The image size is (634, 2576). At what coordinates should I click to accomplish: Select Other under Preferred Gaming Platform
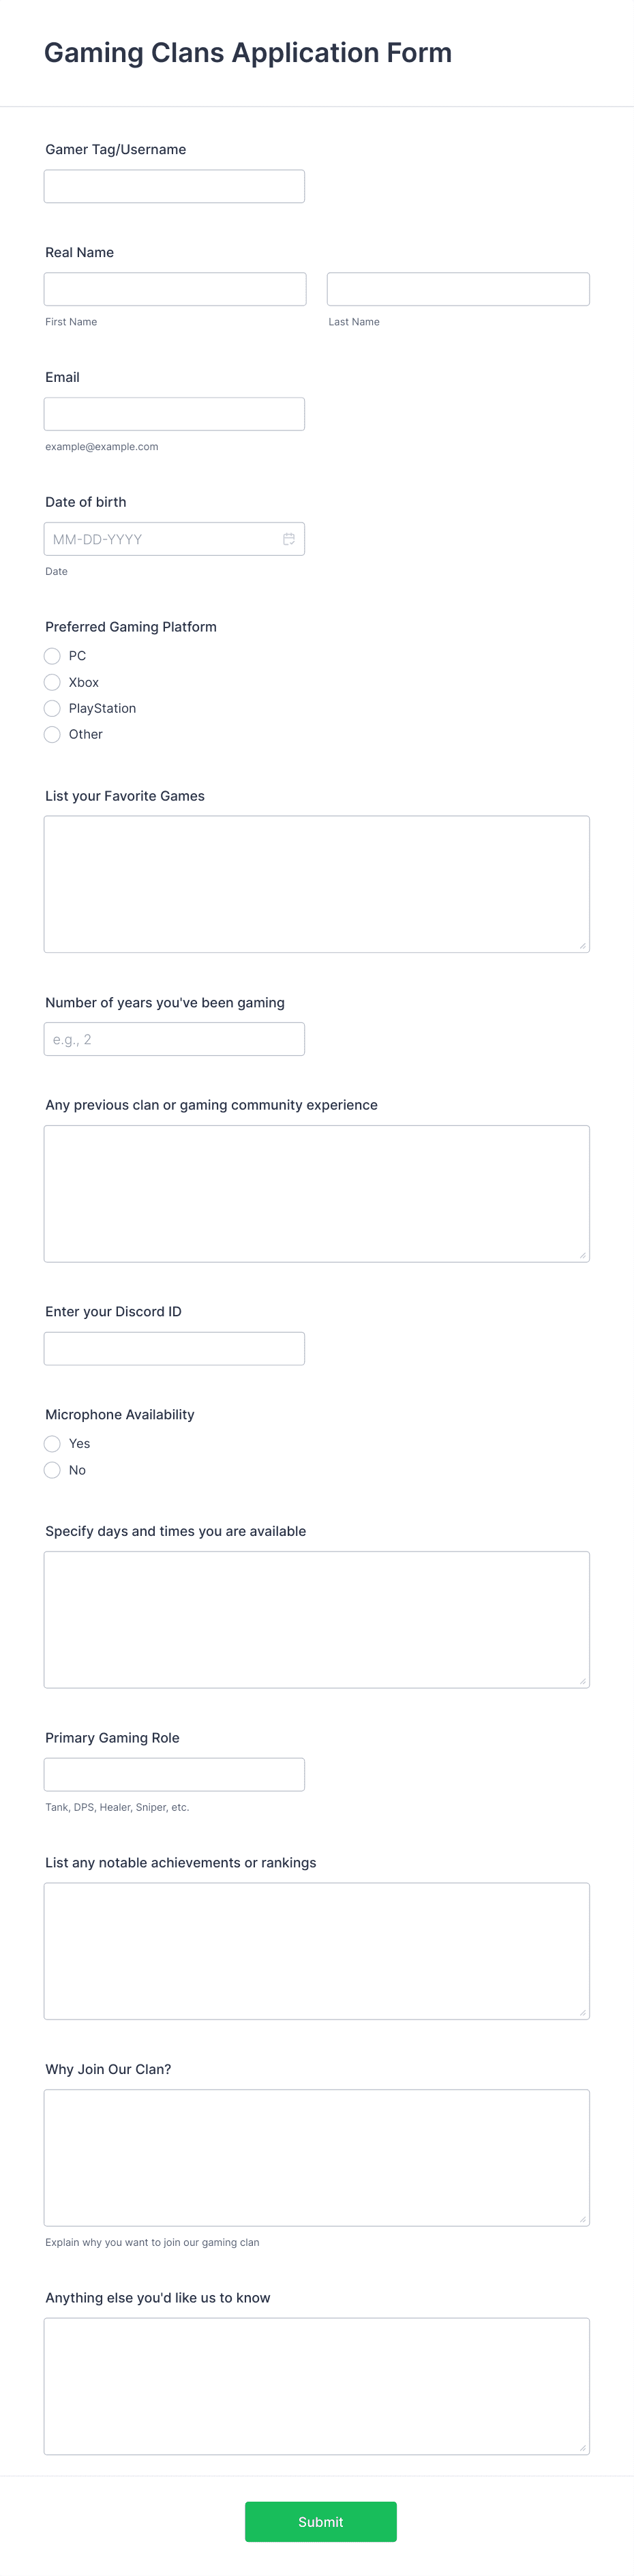[x=52, y=734]
